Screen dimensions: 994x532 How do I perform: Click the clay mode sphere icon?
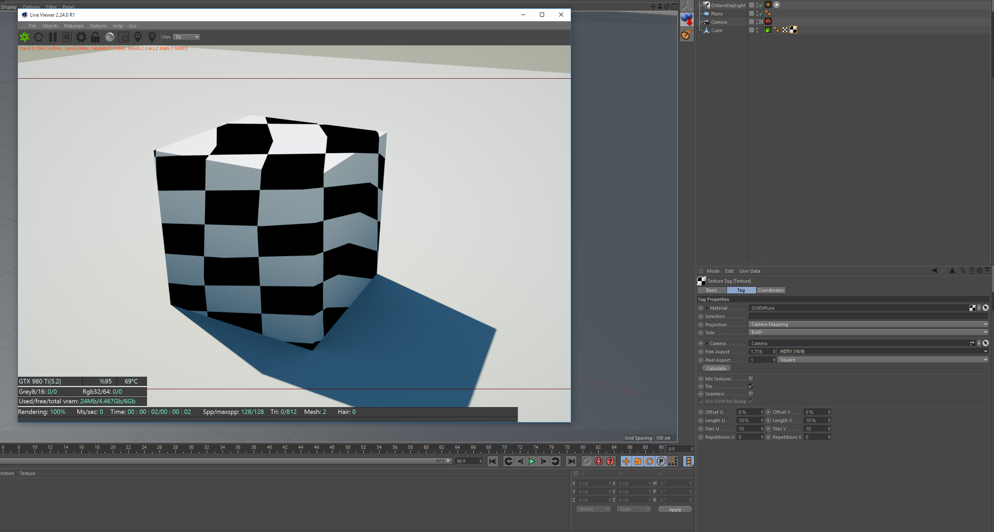coord(110,37)
